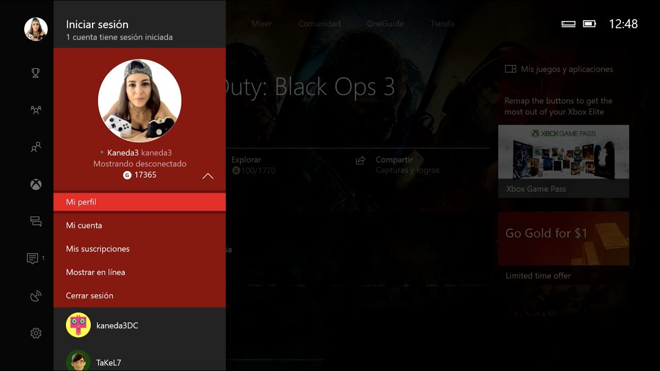The width and height of the screenshot is (660, 371).
Task: Click the Kaneda3 gamertag text
Action: click(122, 153)
